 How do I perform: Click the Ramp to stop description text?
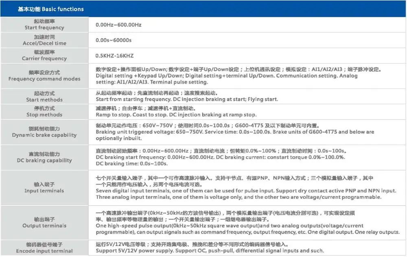[x=109, y=115]
